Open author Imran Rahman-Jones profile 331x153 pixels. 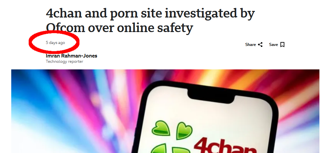point(71,56)
